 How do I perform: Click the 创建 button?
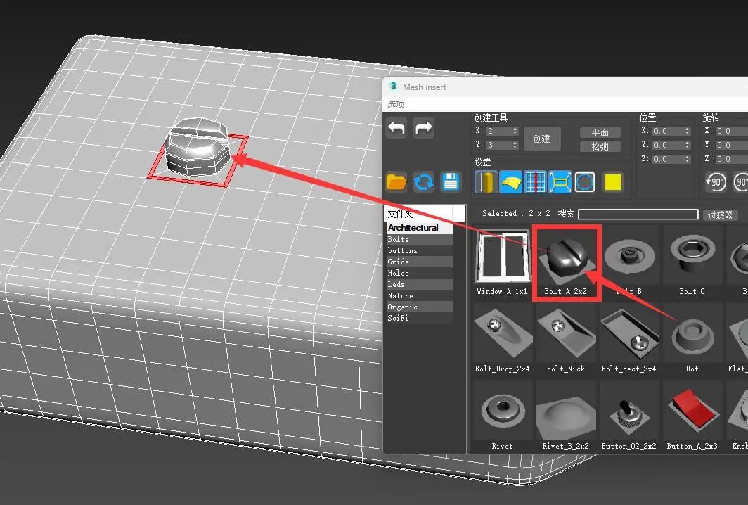542,138
